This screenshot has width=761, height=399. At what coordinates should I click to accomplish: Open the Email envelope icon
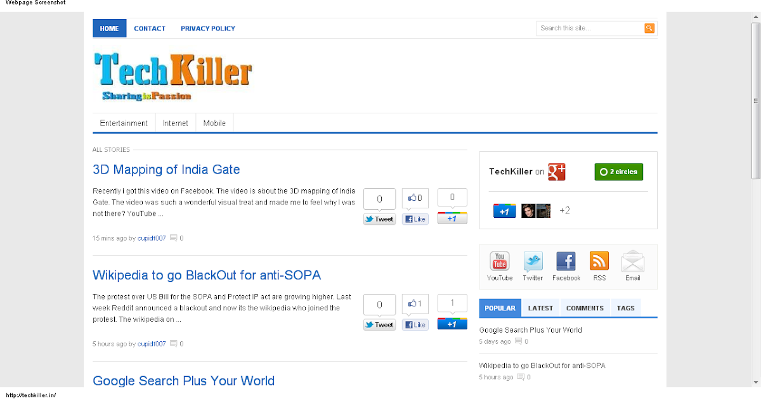click(633, 261)
